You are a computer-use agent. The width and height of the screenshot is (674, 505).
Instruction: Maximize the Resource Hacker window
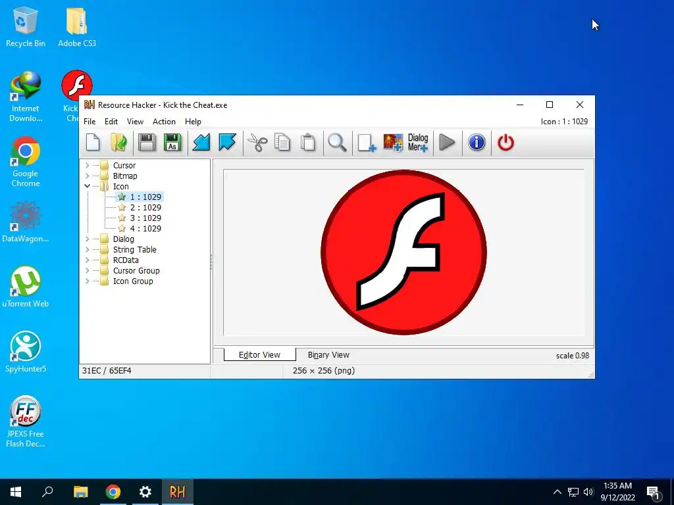point(550,105)
